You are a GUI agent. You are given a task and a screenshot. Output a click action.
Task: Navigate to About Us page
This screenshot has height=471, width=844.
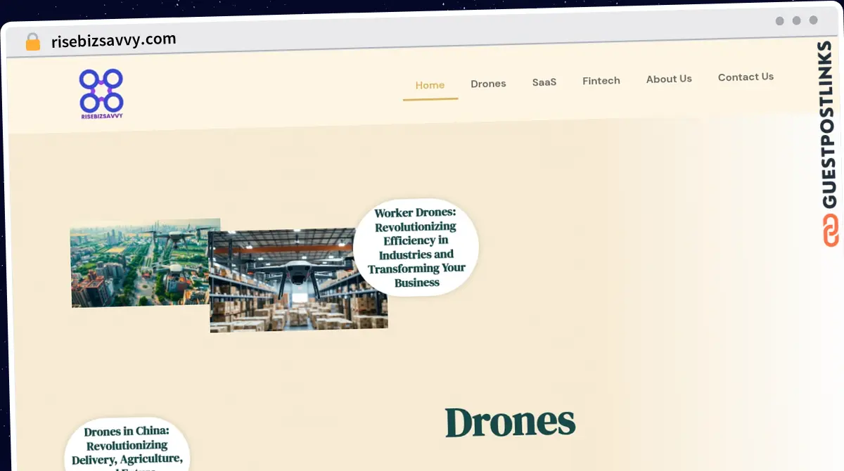coord(669,79)
